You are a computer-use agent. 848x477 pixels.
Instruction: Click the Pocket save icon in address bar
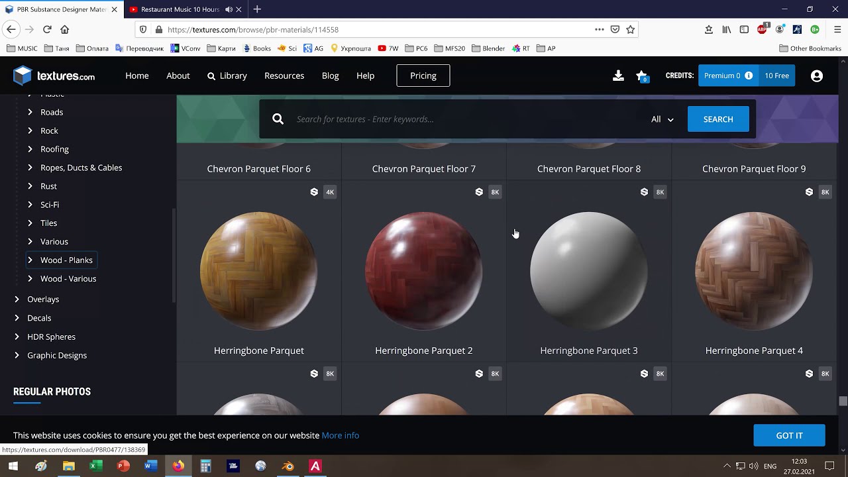(615, 29)
